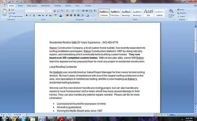Open the Paragraph dialog launcher
This screenshot has height=121, width=197.
point(96,19)
